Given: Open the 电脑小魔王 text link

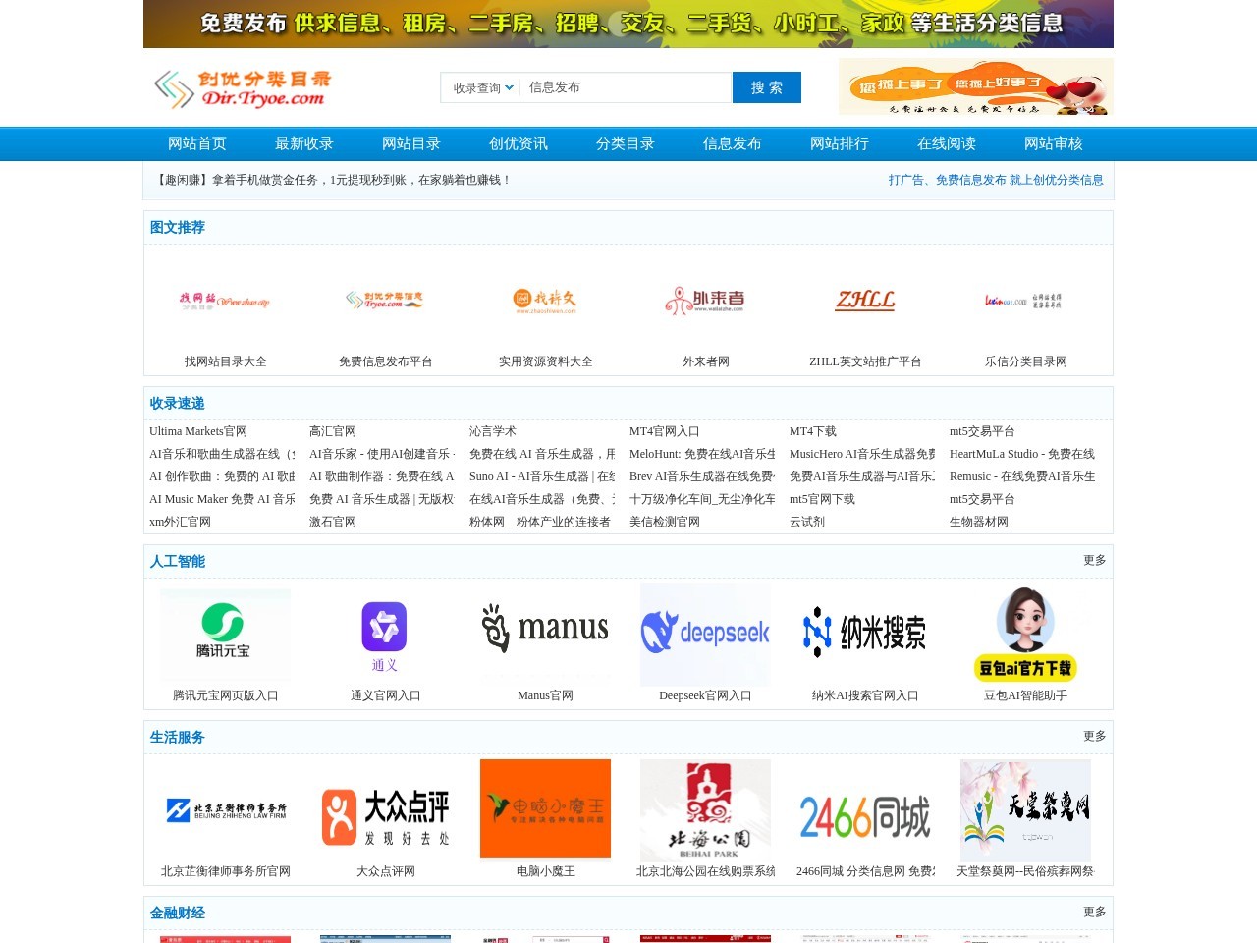Looking at the screenshot, I should 546,871.
